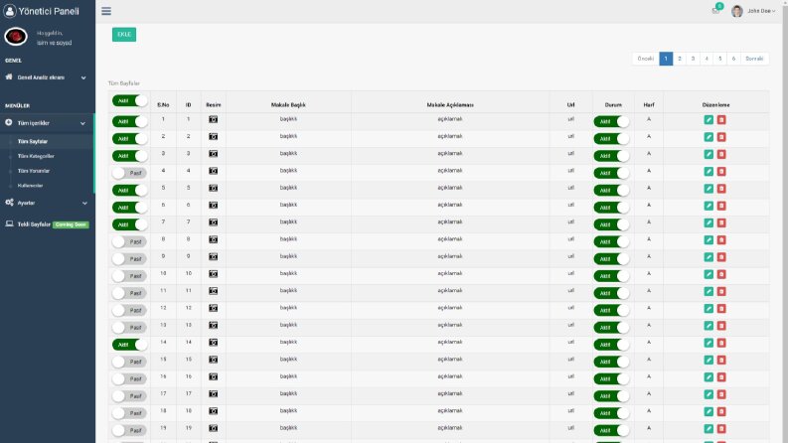Screen dimensions: 788x443
Task: Click the John Doe avatar picture
Action: pos(737,11)
